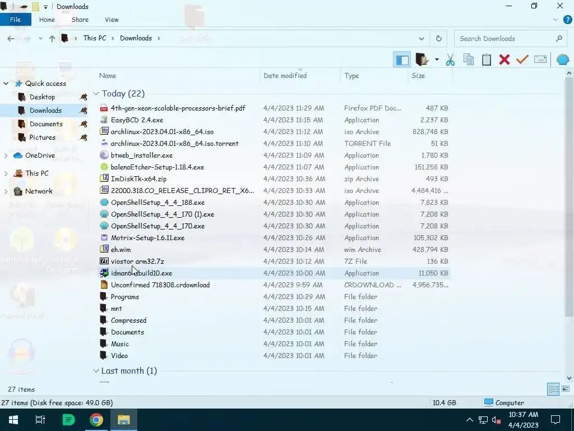Viewport: 574px width, 431px height.
Task: Switch to Large icons view button
Action: pos(566,389)
